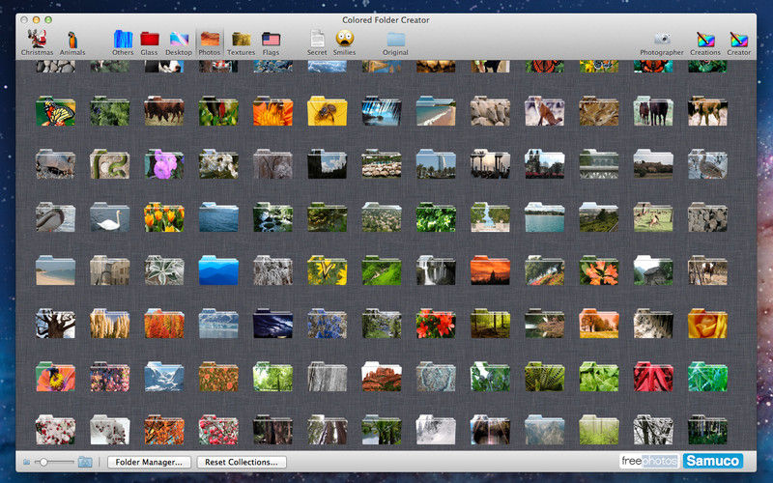Viewport: 773px width, 483px height.
Task: Pick the pale rocks folder
Action: pos(490,111)
